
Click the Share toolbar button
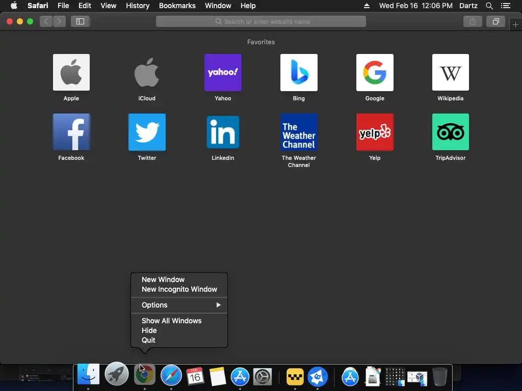click(x=473, y=21)
